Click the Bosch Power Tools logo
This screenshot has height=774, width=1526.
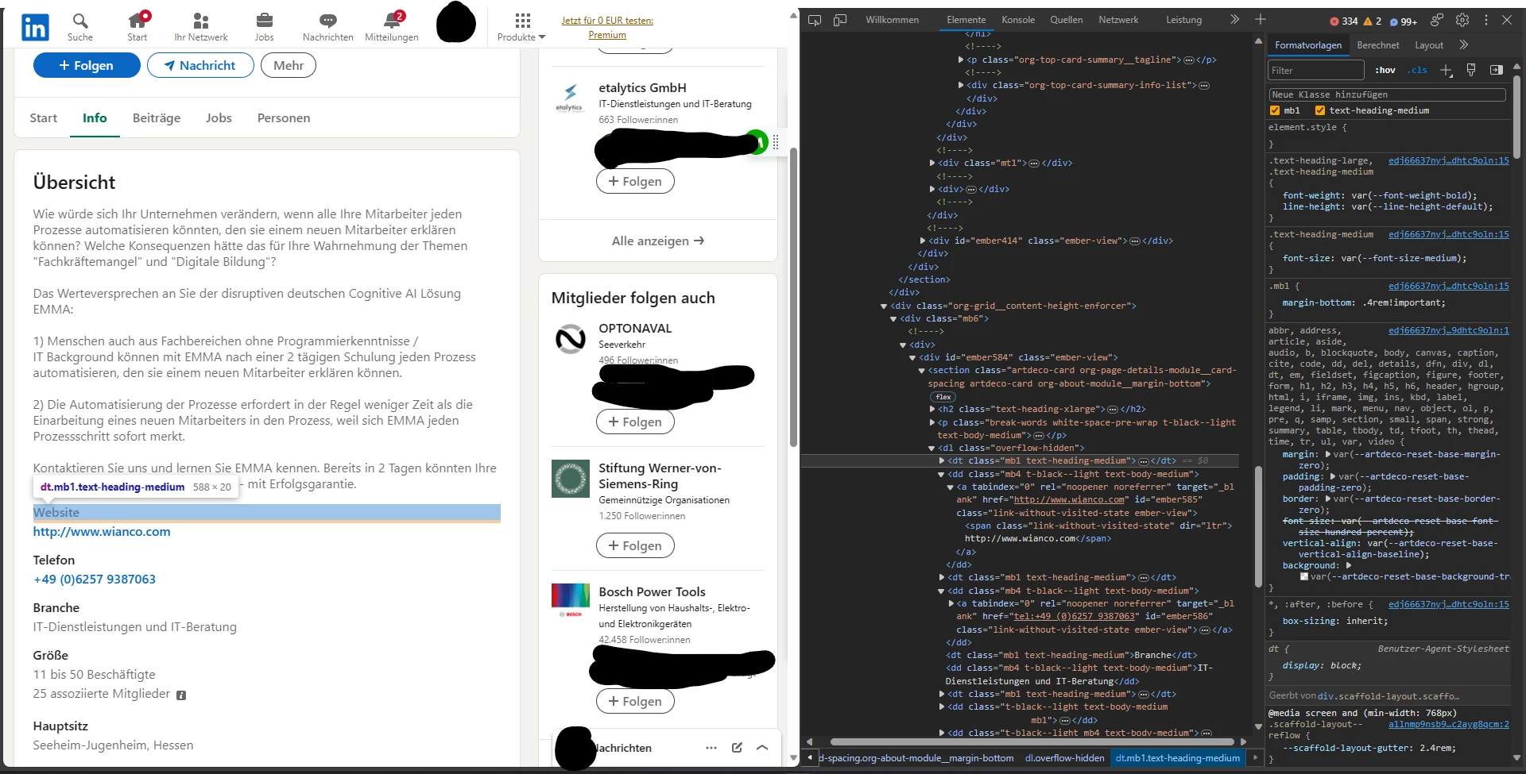tap(570, 601)
